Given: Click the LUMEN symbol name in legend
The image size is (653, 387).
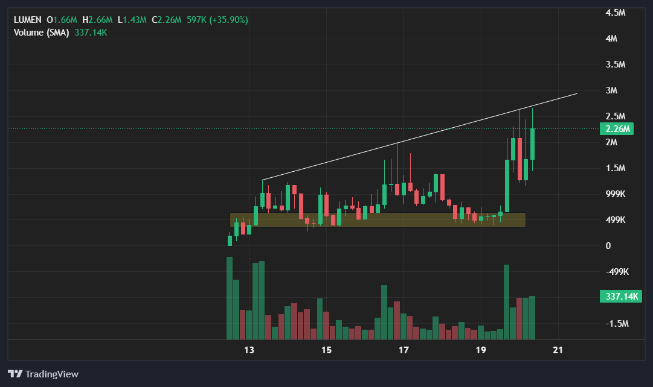Looking at the screenshot, I should pos(28,20).
